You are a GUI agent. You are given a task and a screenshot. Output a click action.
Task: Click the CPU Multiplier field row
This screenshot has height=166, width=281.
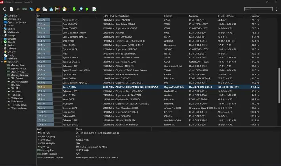94,143
